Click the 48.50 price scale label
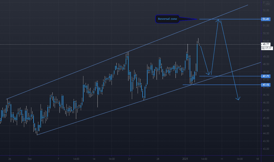The width and height of the screenshot is (274, 162). point(266,64)
